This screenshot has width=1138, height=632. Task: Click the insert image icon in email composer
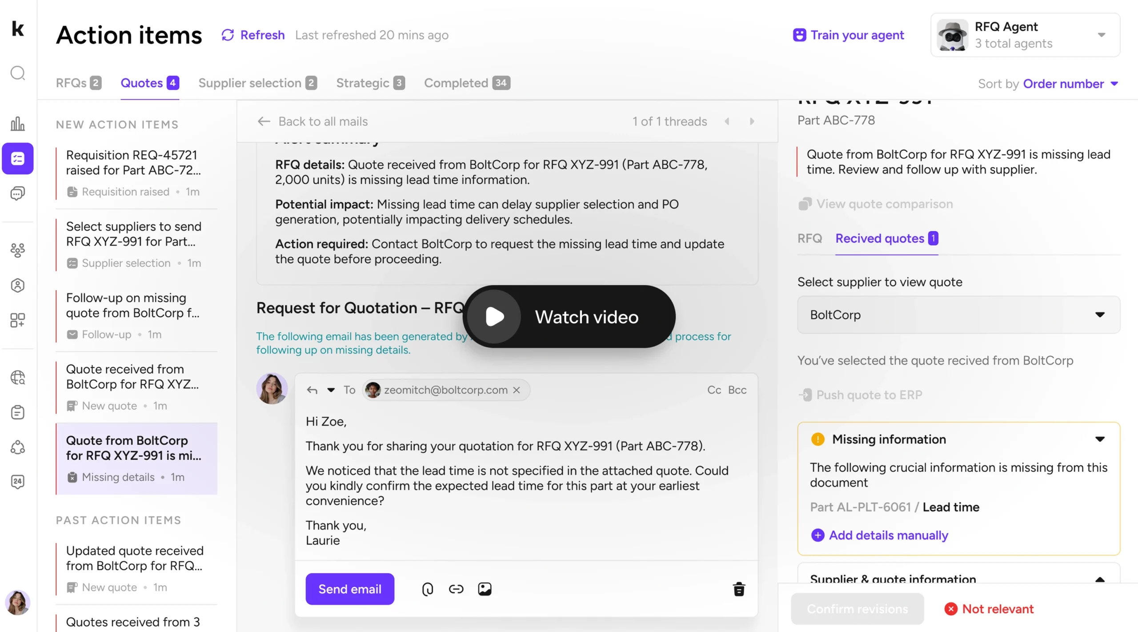pyautogui.click(x=485, y=589)
